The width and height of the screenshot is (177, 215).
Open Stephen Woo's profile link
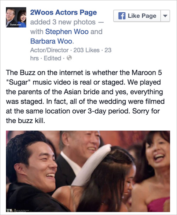point(67,31)
